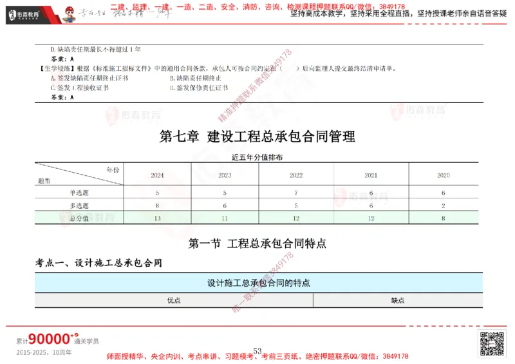Click the 总分值 value 13 under 2024
This screenshot has height=364, width=515.
point(157,218)
